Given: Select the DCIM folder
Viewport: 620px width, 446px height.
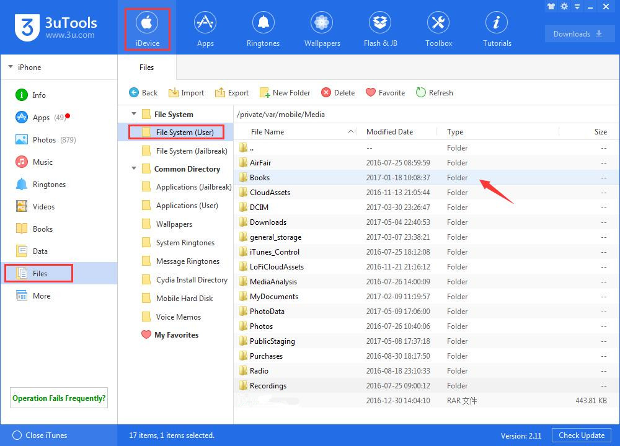Looking at the screenshot, I should pyautogui.click(x=425, y=207).
